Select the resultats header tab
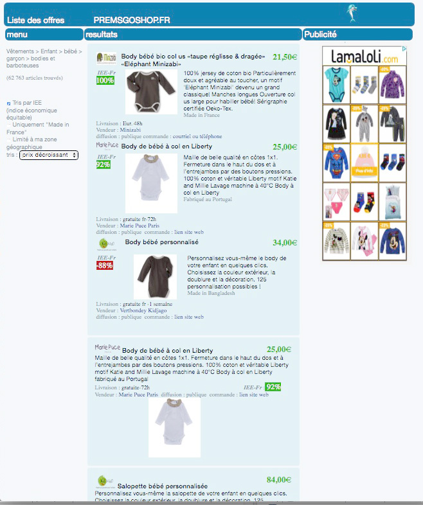The height and width of the screenshot is (505, 423). [193, 35]
